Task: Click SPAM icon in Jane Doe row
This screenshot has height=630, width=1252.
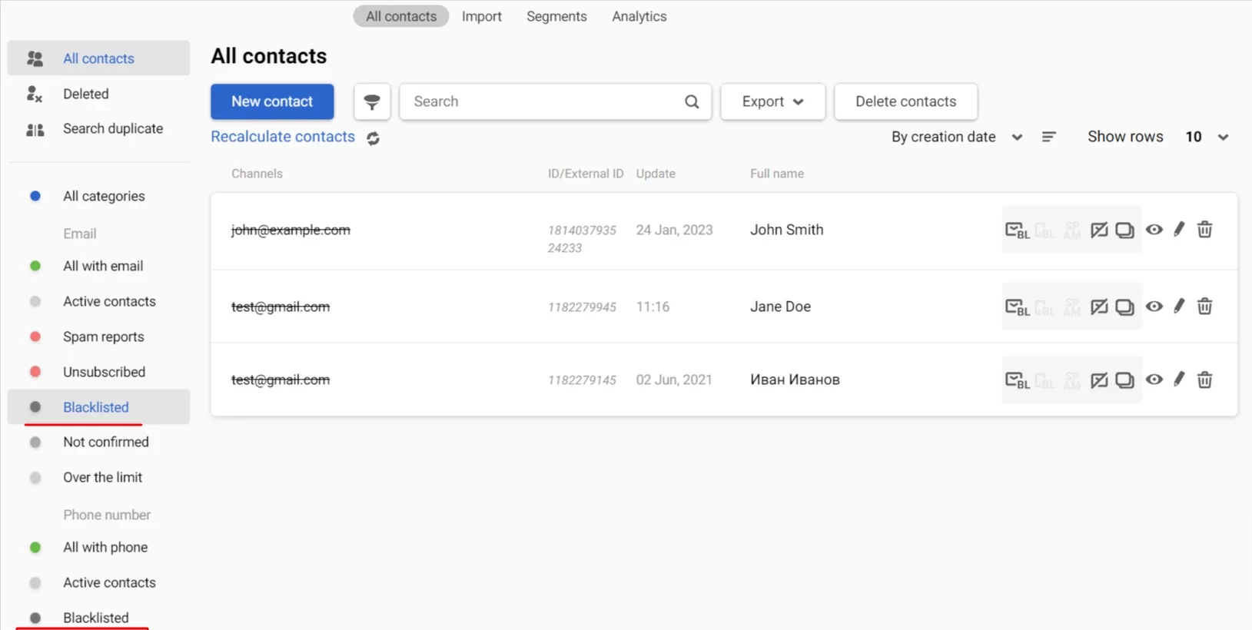Action: coord(1072,307)
